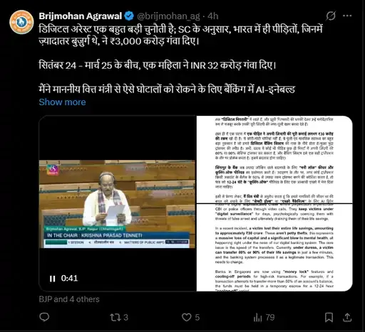Open the @brijmohan_ag handle link
365x332 pixels.
168,16
